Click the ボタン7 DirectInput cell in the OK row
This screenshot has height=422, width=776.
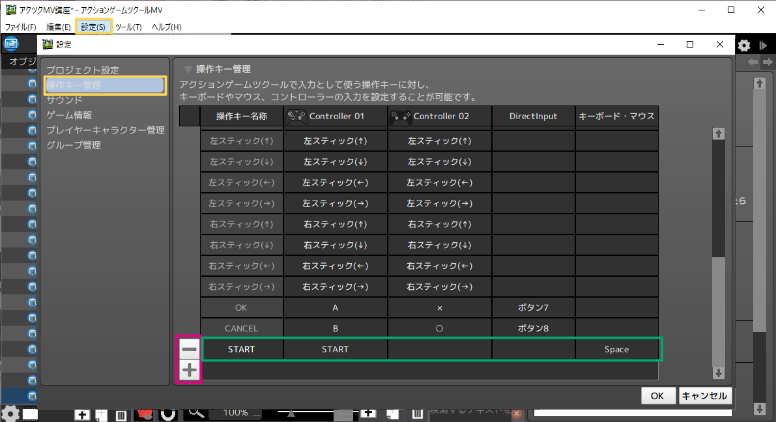(x=533, y=307)
